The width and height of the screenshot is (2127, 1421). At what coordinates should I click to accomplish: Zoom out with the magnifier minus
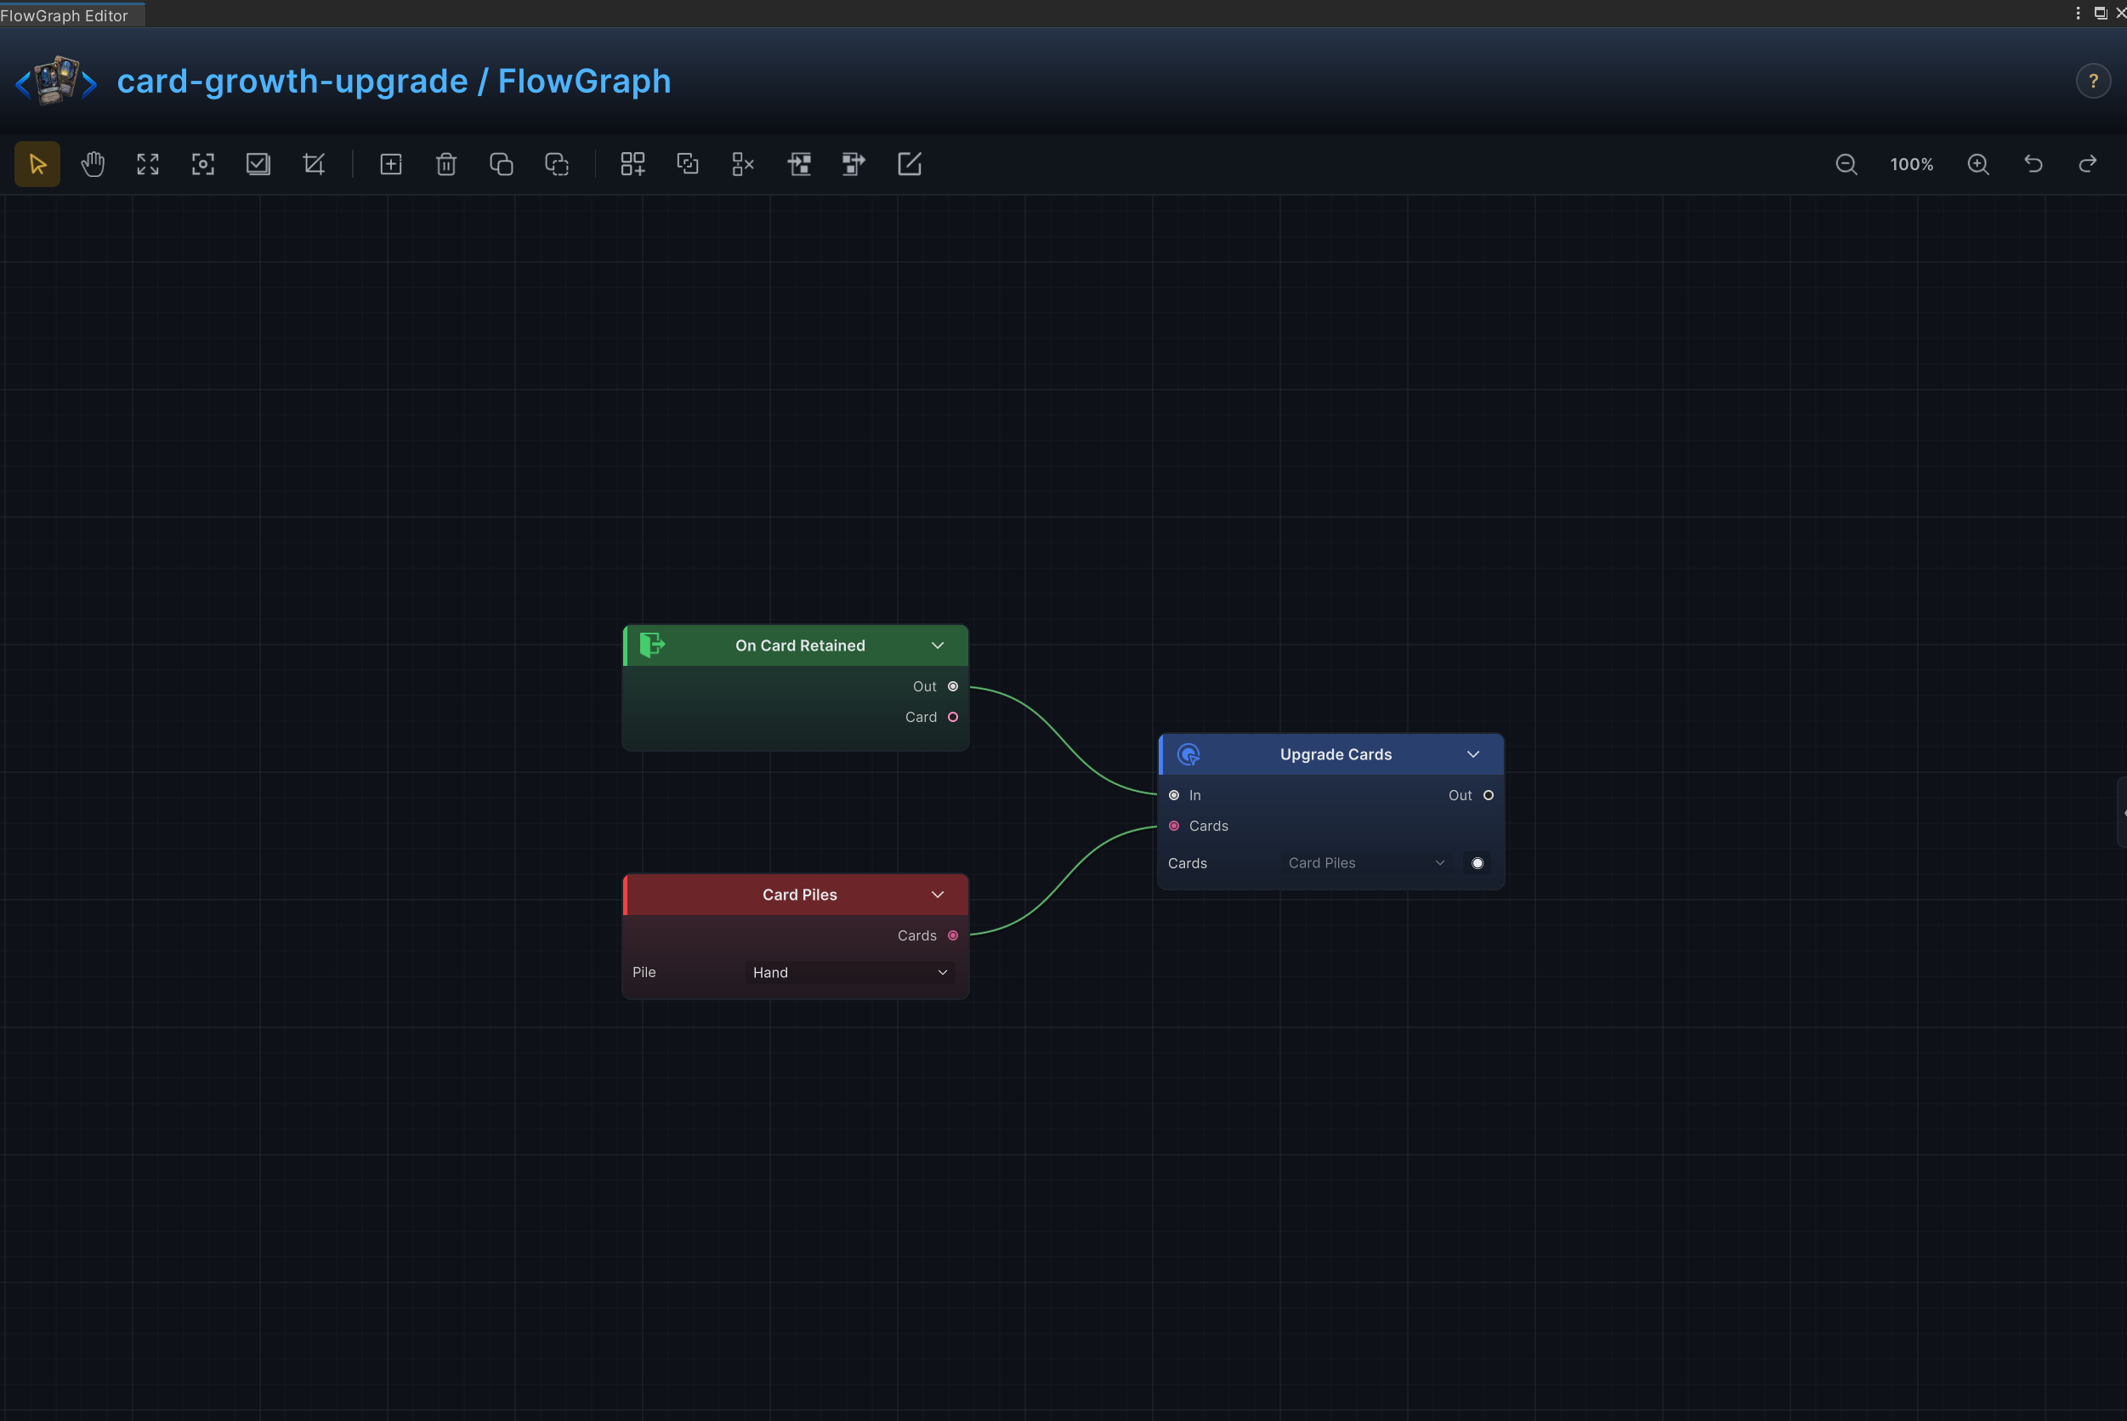(1846, 164)
